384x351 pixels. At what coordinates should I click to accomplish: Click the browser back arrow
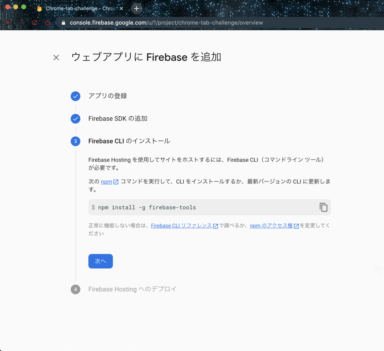[x=9, y=22]
